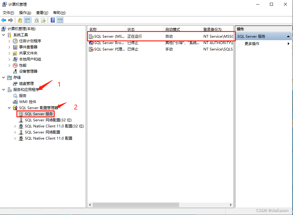This screenshot has width=293, height=215.
Task: Expand the 本地用户和组 node
Action: pos(9,59)
